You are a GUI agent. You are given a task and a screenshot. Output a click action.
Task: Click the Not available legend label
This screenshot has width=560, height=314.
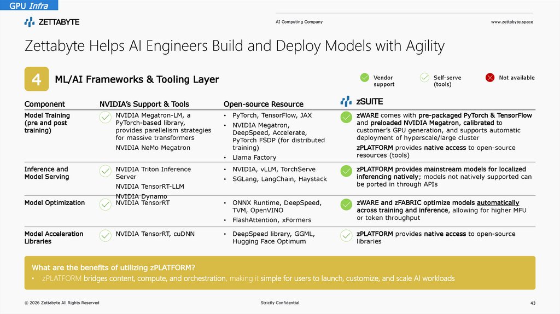point(517,78)
